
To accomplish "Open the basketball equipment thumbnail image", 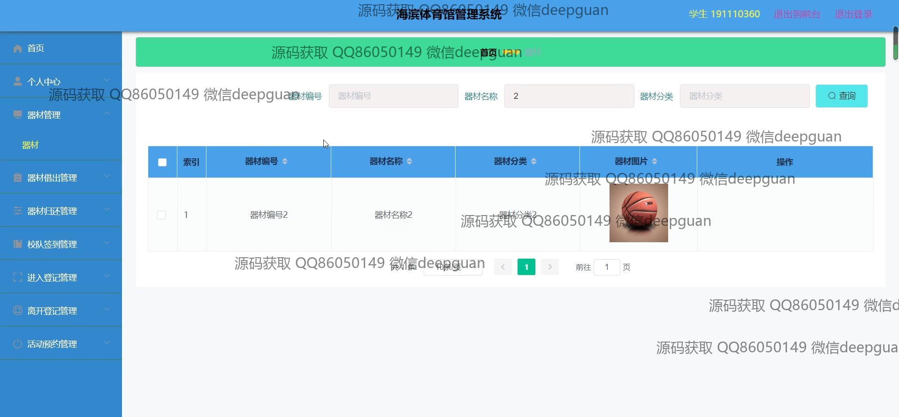I will (x=638, y=213).
